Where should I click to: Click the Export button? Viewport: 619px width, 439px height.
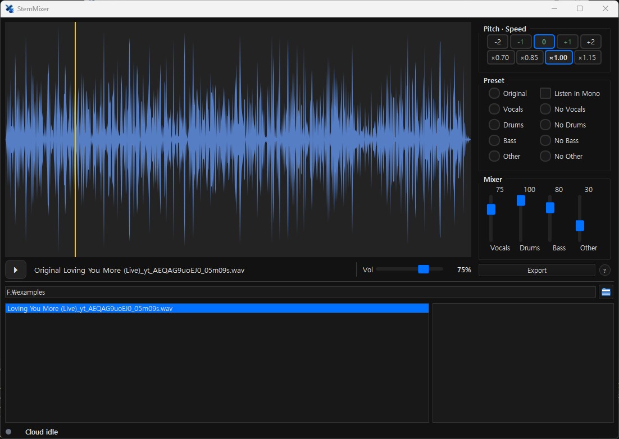pos(537,270)
